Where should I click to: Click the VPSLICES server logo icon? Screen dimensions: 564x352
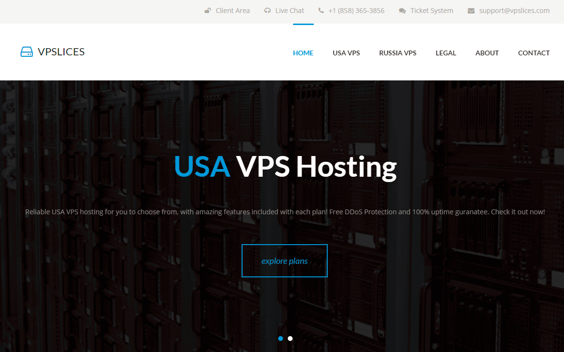[x=26, y=52]
